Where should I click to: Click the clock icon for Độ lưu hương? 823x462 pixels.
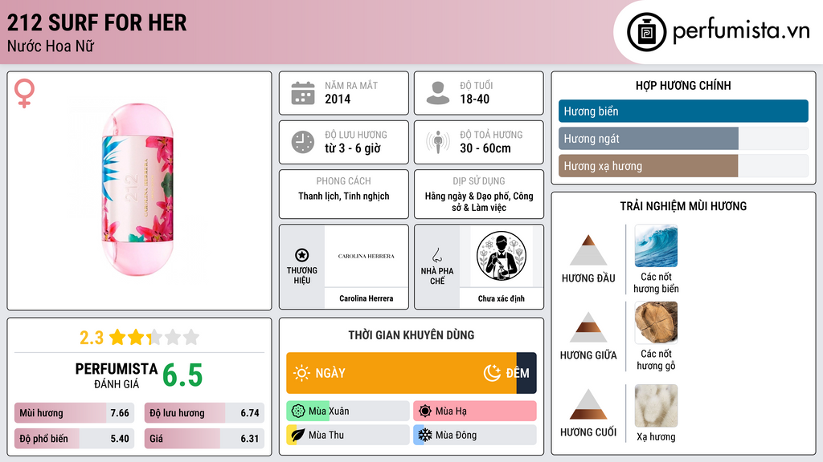click(x=303, y=142)
